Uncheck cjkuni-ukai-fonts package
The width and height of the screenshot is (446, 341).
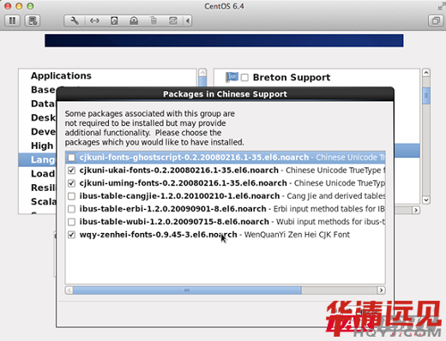(x=71, y=170)
